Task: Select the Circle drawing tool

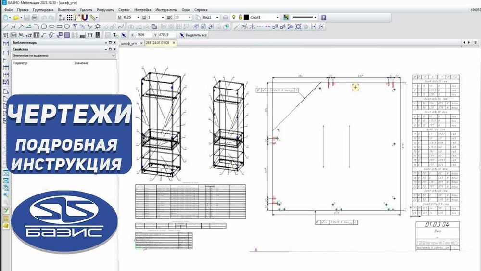Action: pos(44,26)
